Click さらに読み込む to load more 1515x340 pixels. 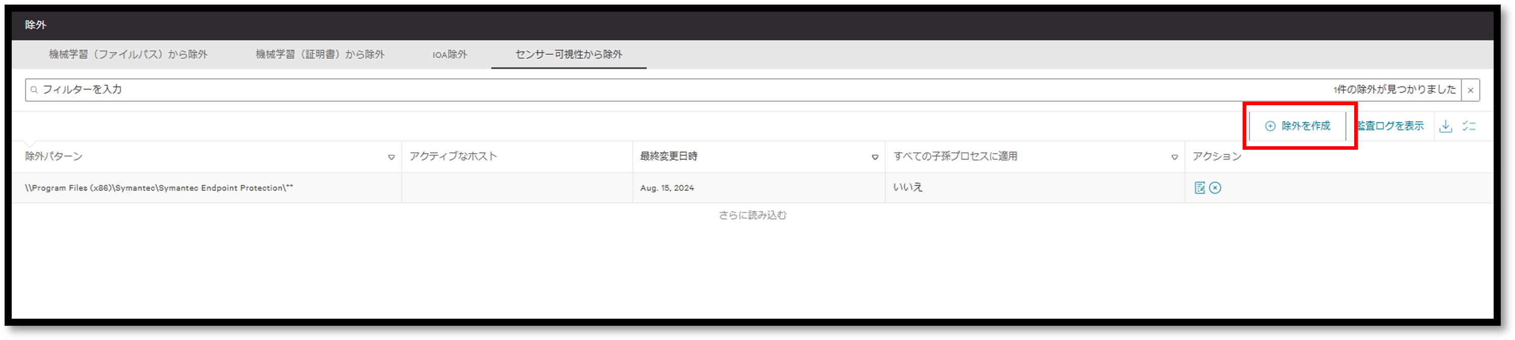752,215
